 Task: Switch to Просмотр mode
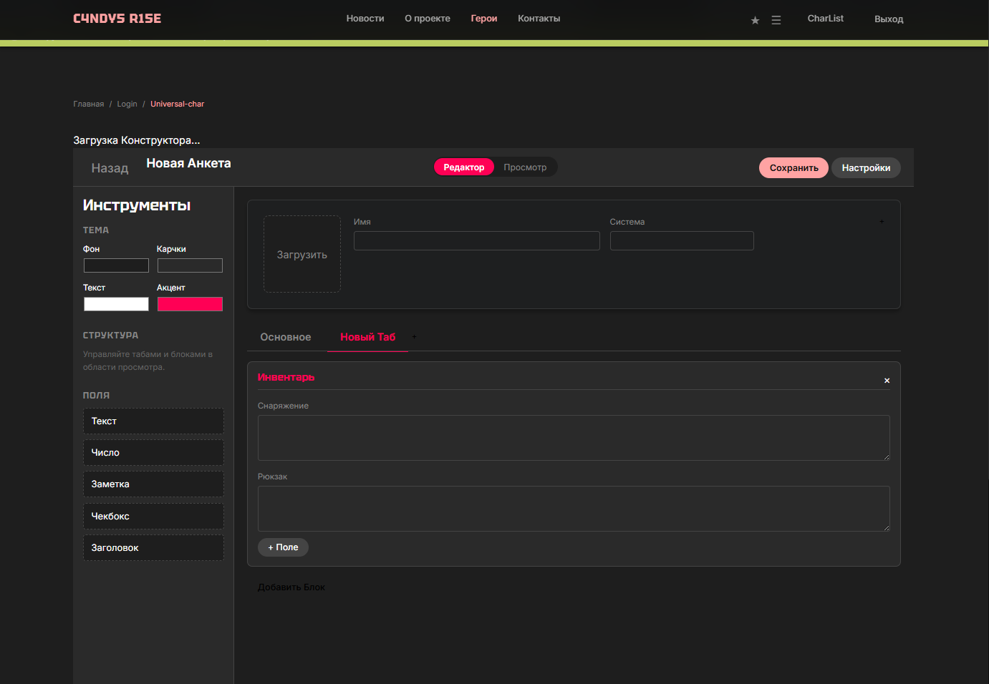tap(525, 167)
